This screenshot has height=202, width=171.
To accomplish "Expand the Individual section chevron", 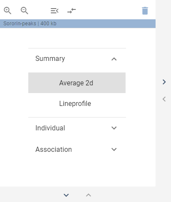I will pyautogui.click(x=114, y=128).
